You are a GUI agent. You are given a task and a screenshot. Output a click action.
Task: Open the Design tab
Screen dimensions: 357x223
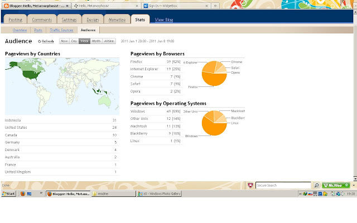click(x=93, y=20)
